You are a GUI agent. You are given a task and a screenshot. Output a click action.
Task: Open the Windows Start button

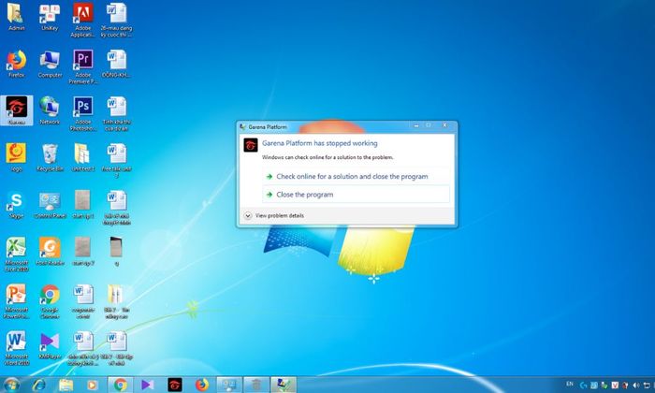click(11, 385)
